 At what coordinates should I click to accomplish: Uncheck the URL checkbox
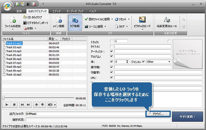click(111, 77)
